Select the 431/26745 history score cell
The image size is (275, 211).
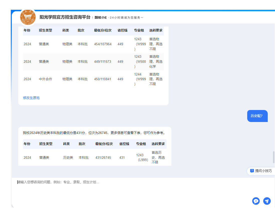(103, 157)
